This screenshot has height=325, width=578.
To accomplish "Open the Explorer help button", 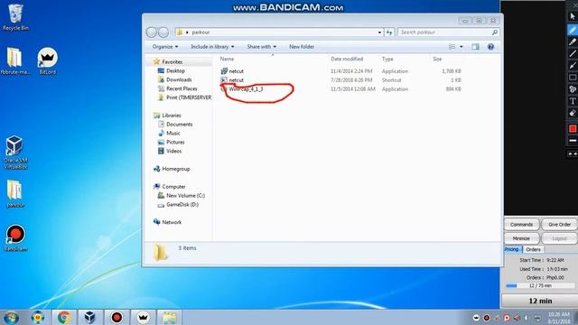I will pyautogui.click(x=490, y=47).
